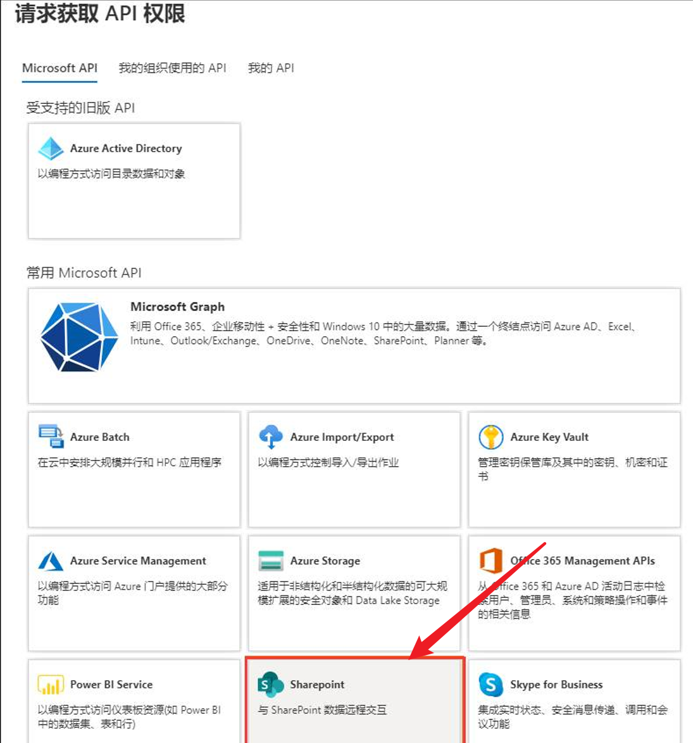Click the 受支持的旧版 API section heading
This screenshot has width=693, height=743.
point(80,108)
